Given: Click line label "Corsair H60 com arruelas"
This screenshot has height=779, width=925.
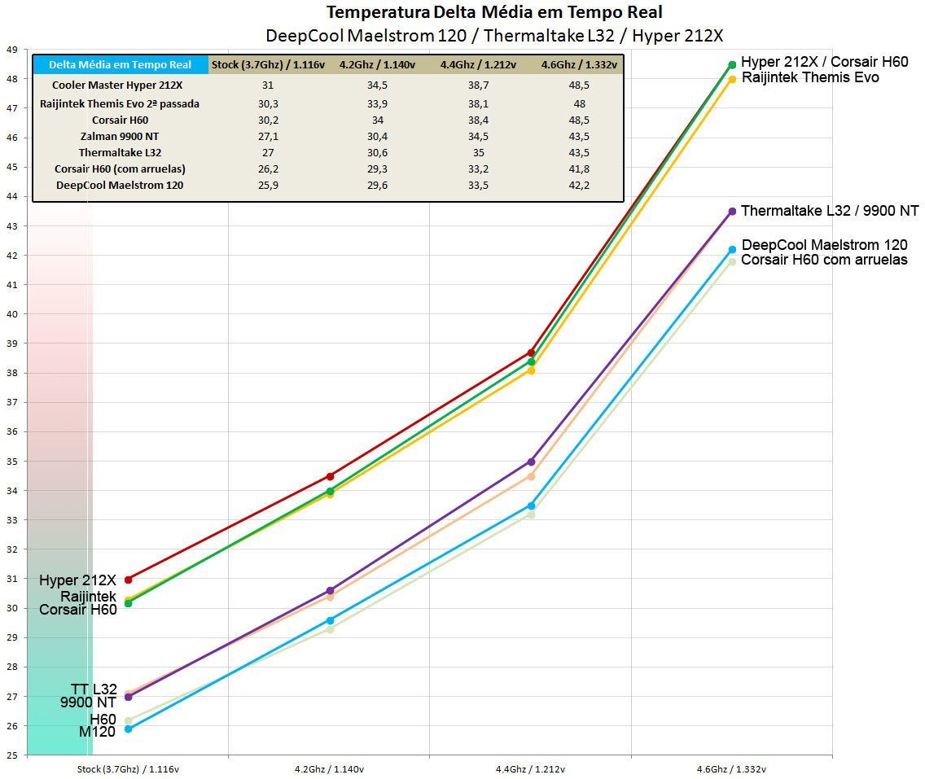Looking at the screenshot, I should coord(824,260).
